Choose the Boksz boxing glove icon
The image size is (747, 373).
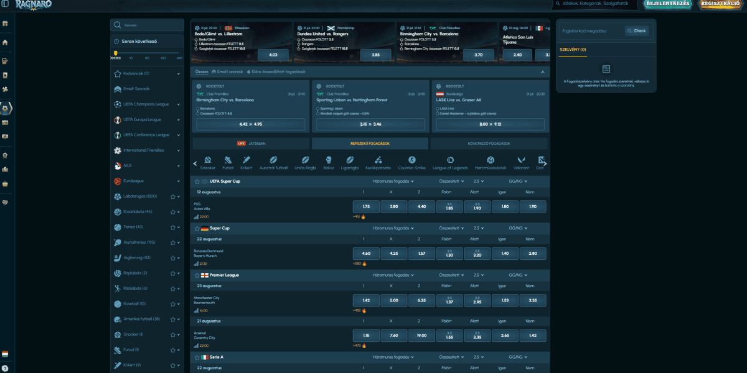[329, 163]
